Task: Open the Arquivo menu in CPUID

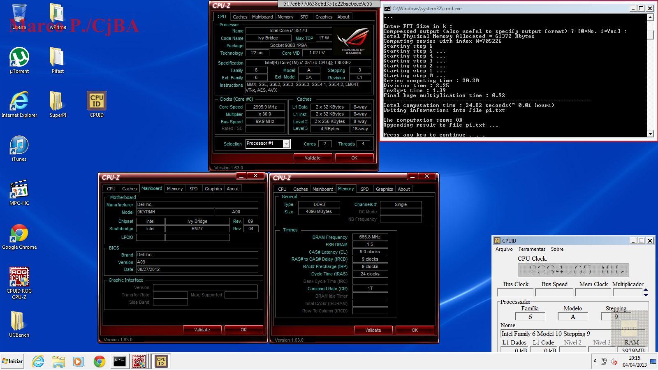Action: [x=504, y=249]
